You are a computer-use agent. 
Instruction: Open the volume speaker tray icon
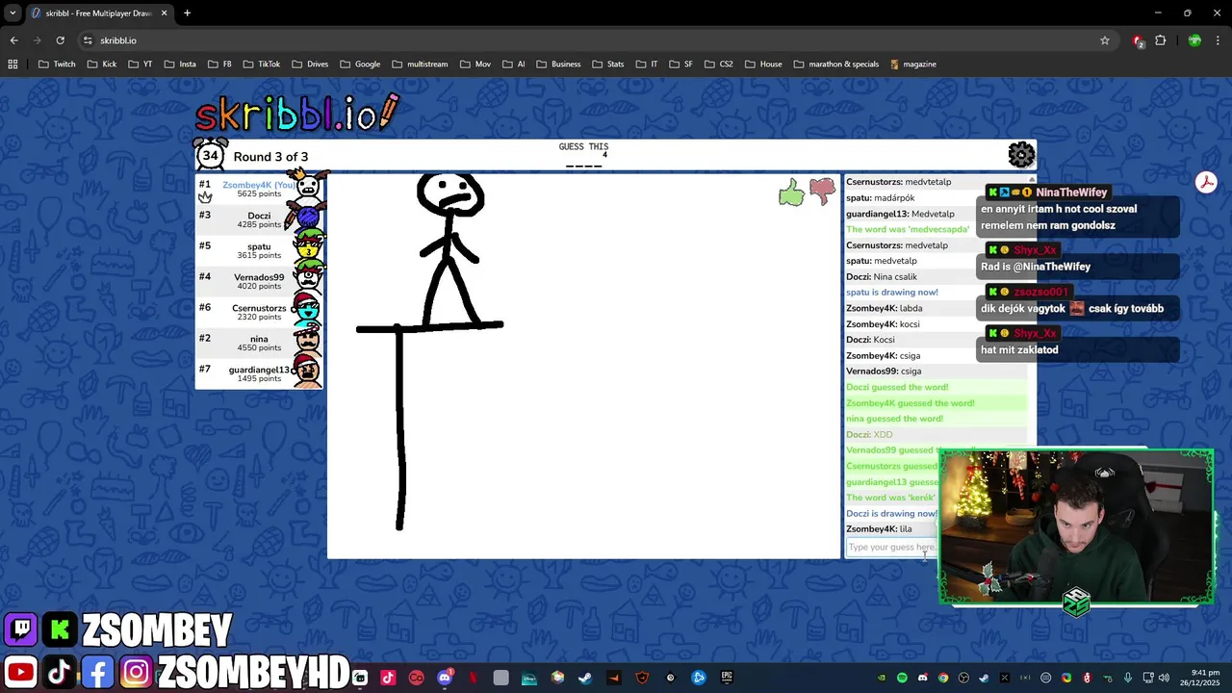pos(1164,678)
